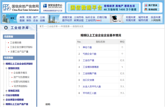
Task: Open 经济效益指标 in the tree
Action: pos(21,86)
